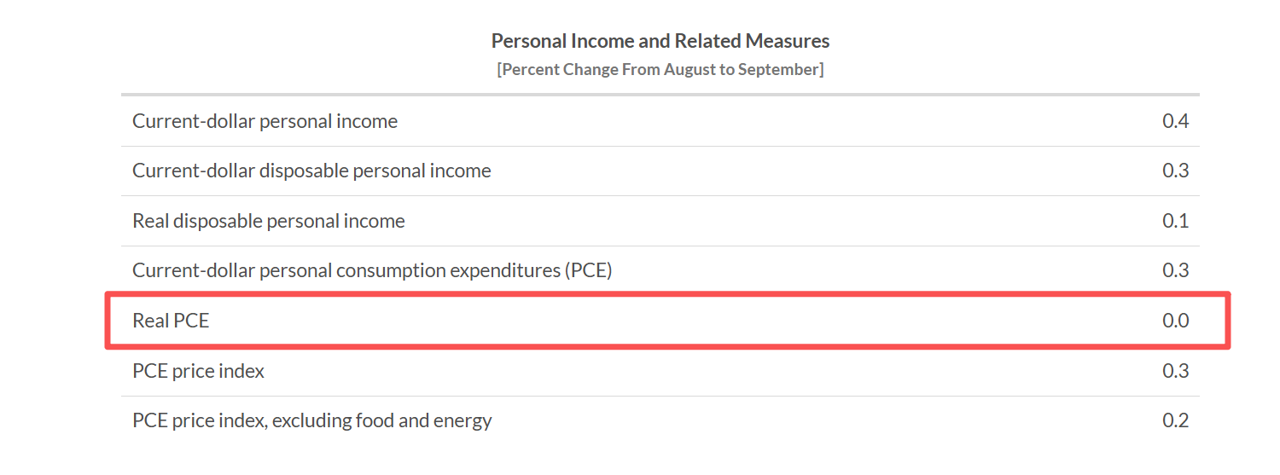Click the '(PCE)' abbreviation in parentheses
This screenshot has width=1280, height=475.
coord(588,271)
